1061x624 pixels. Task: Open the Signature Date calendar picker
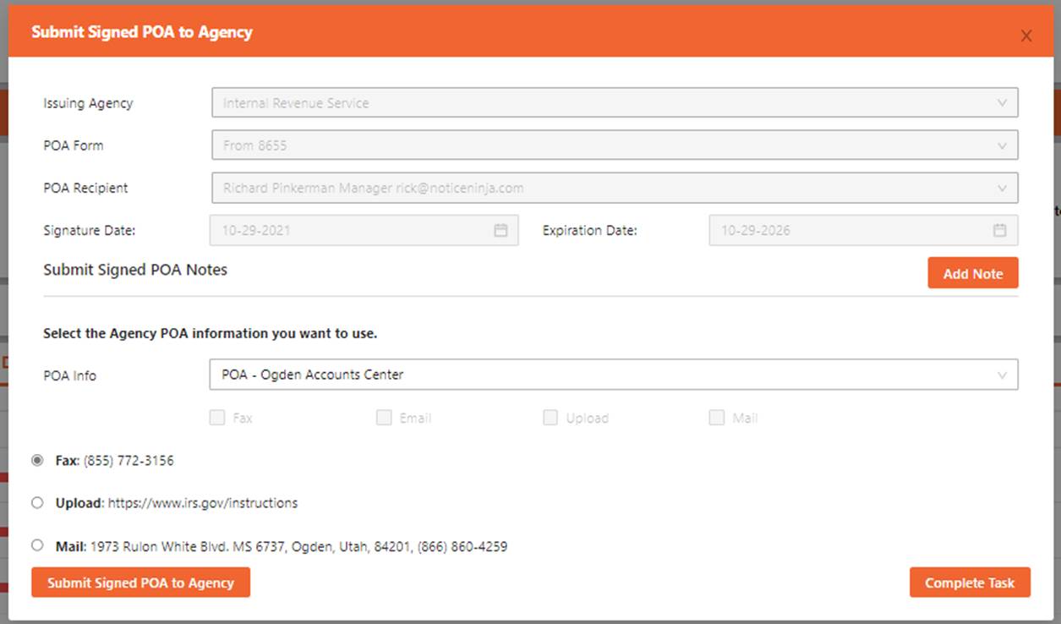(x=500, y=230)
